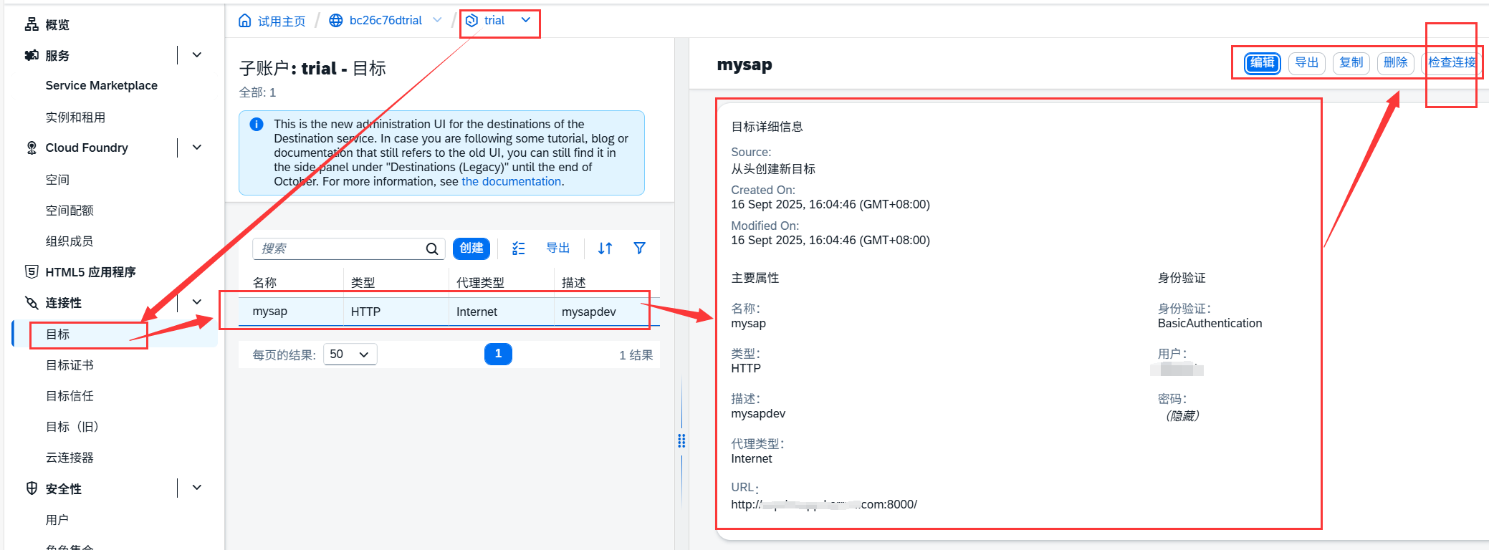Open the filter funnel icon

(x=640, y=248)
